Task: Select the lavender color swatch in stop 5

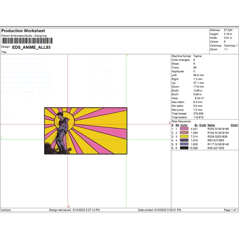Action: (x=184, y=144)
